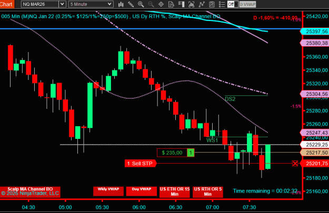Click the DS2 level label

pyautogui.click(x=230, y=99)
